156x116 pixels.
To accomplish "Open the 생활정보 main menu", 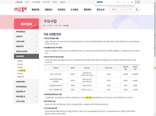I will [x=48, y=10].
